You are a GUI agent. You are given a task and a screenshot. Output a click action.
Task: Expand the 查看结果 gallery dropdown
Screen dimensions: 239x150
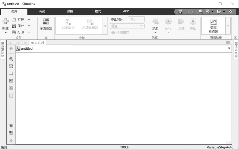coord(228,26)
